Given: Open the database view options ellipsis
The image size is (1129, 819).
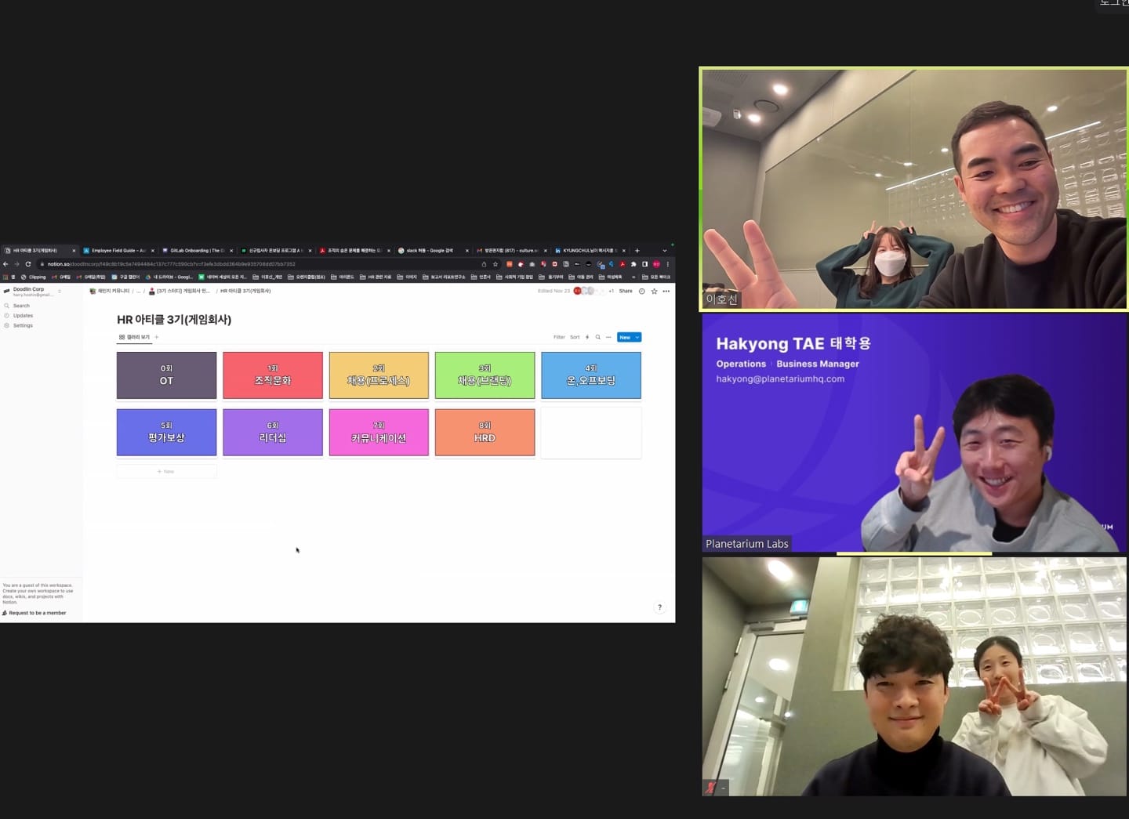Looking at the screenshot, I should click(608, 337).
